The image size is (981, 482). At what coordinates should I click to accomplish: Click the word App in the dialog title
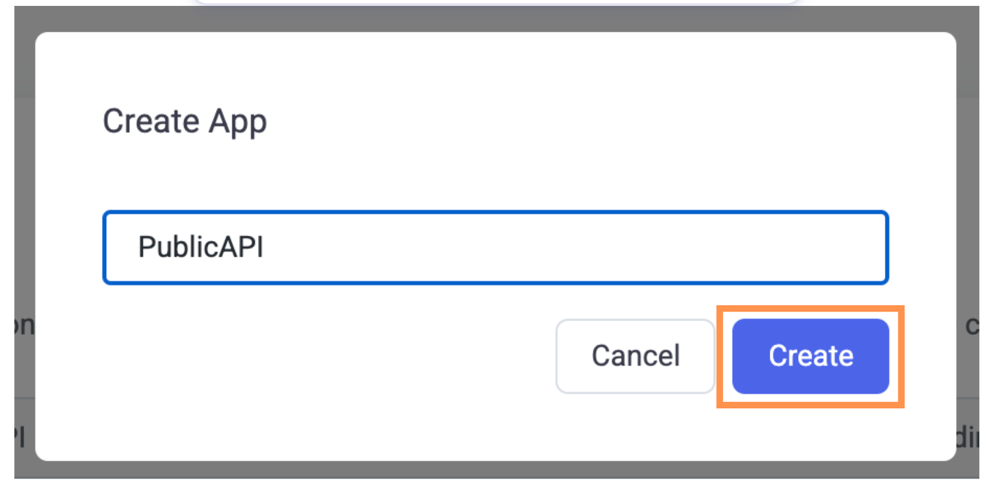238,123
